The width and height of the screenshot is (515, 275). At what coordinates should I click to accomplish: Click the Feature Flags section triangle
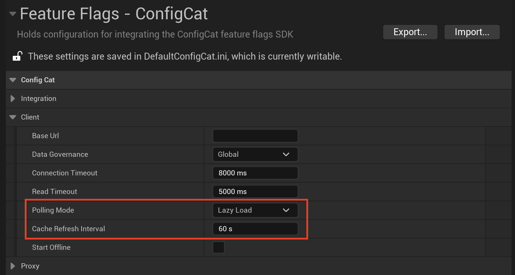pos(12,14)
